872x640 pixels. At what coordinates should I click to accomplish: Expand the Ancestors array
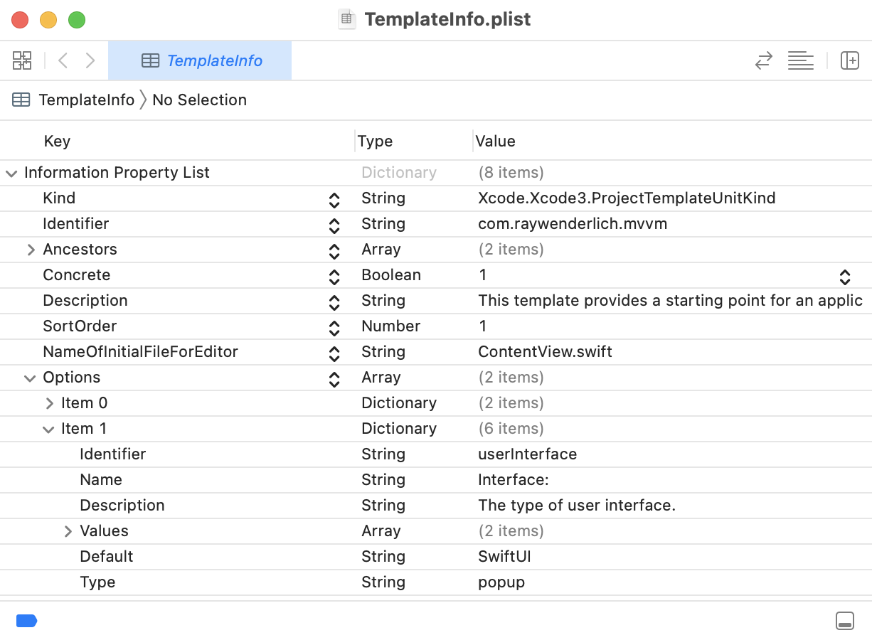pyautogui.click(x=31, y=250)
